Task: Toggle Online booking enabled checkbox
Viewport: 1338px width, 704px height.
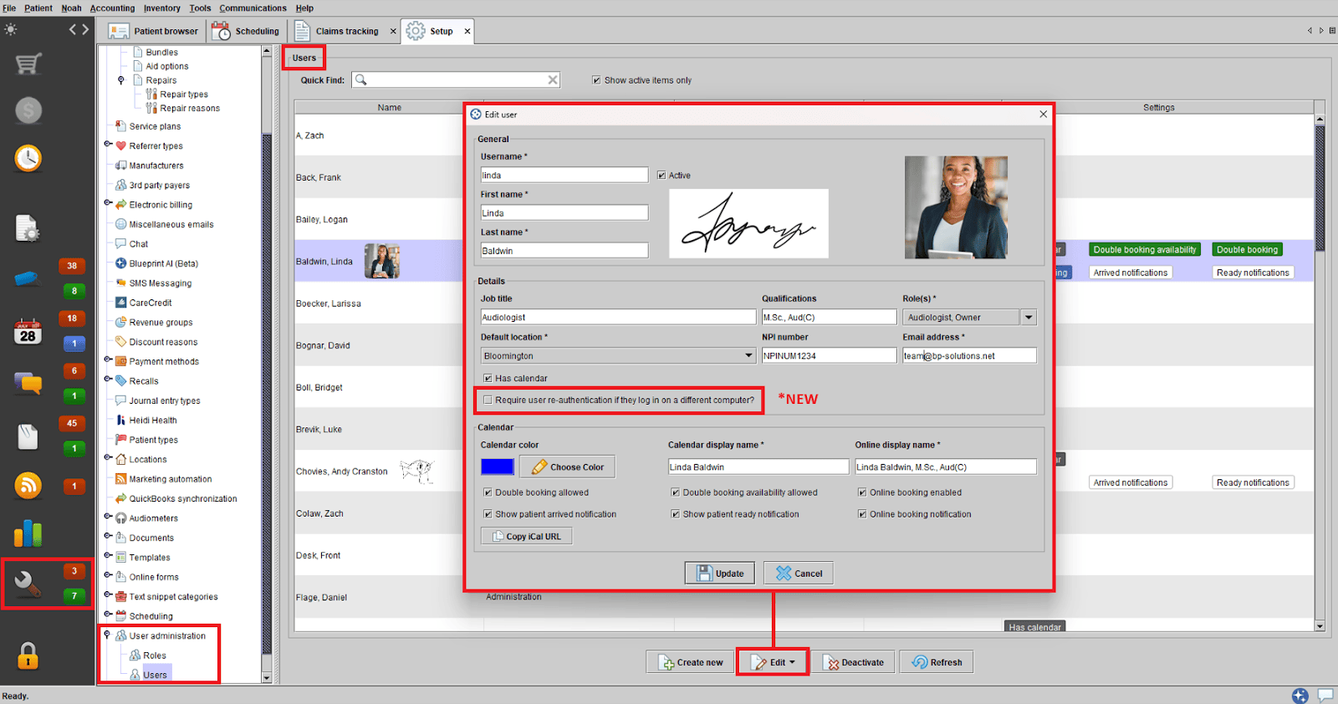Action: [862, 492]
